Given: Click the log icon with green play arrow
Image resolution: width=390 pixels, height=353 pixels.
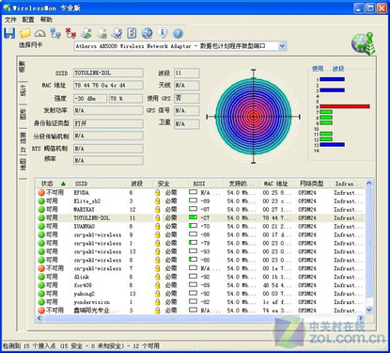Looking at the screenshot, I should tap(86, 33).
